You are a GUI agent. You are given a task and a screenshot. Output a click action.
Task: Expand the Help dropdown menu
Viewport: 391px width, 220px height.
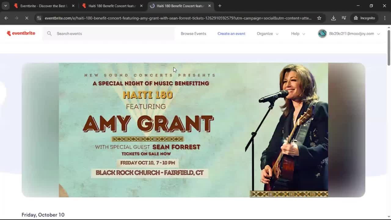coord(298,34)
